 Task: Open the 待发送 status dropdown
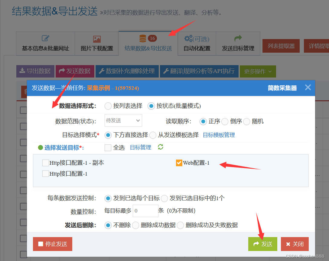point(123,121)
